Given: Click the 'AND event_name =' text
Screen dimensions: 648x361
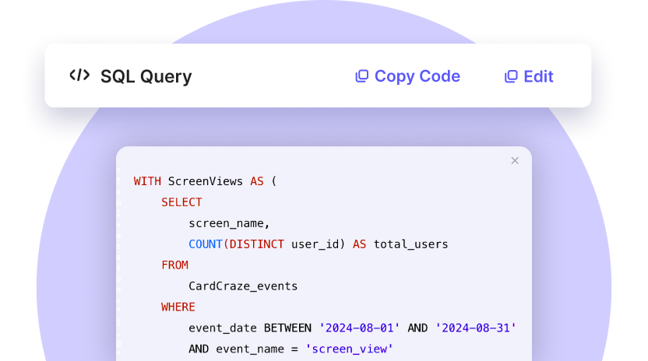Looking at the screenshot, I should click(244, 349).
